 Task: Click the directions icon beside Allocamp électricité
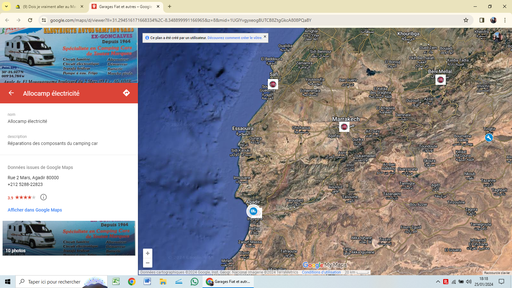coord(126,93)
